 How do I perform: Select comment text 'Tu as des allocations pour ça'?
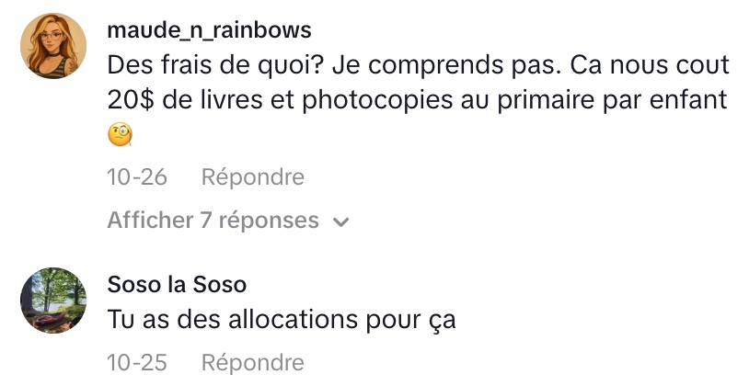click(282, 320)
